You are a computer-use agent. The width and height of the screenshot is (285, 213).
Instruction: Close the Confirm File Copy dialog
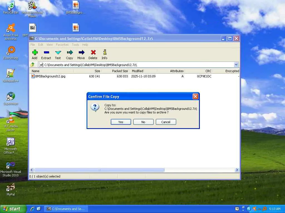point(195,96)
